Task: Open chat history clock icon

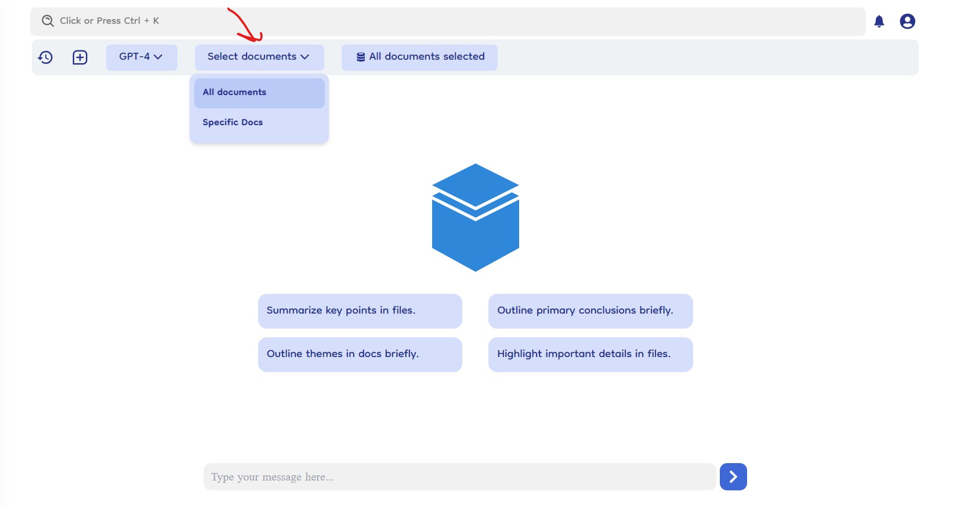Action: [x=45, y=57]
